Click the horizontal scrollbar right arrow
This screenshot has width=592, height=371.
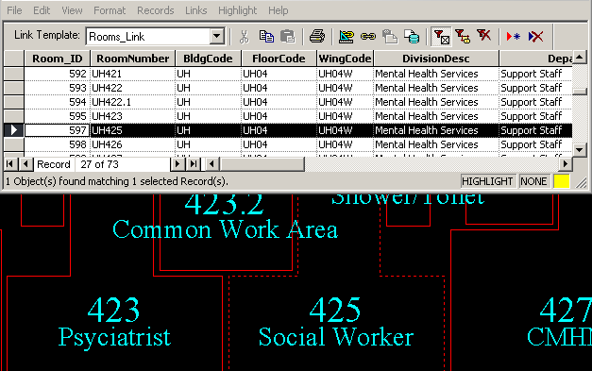tap(566, 164)
